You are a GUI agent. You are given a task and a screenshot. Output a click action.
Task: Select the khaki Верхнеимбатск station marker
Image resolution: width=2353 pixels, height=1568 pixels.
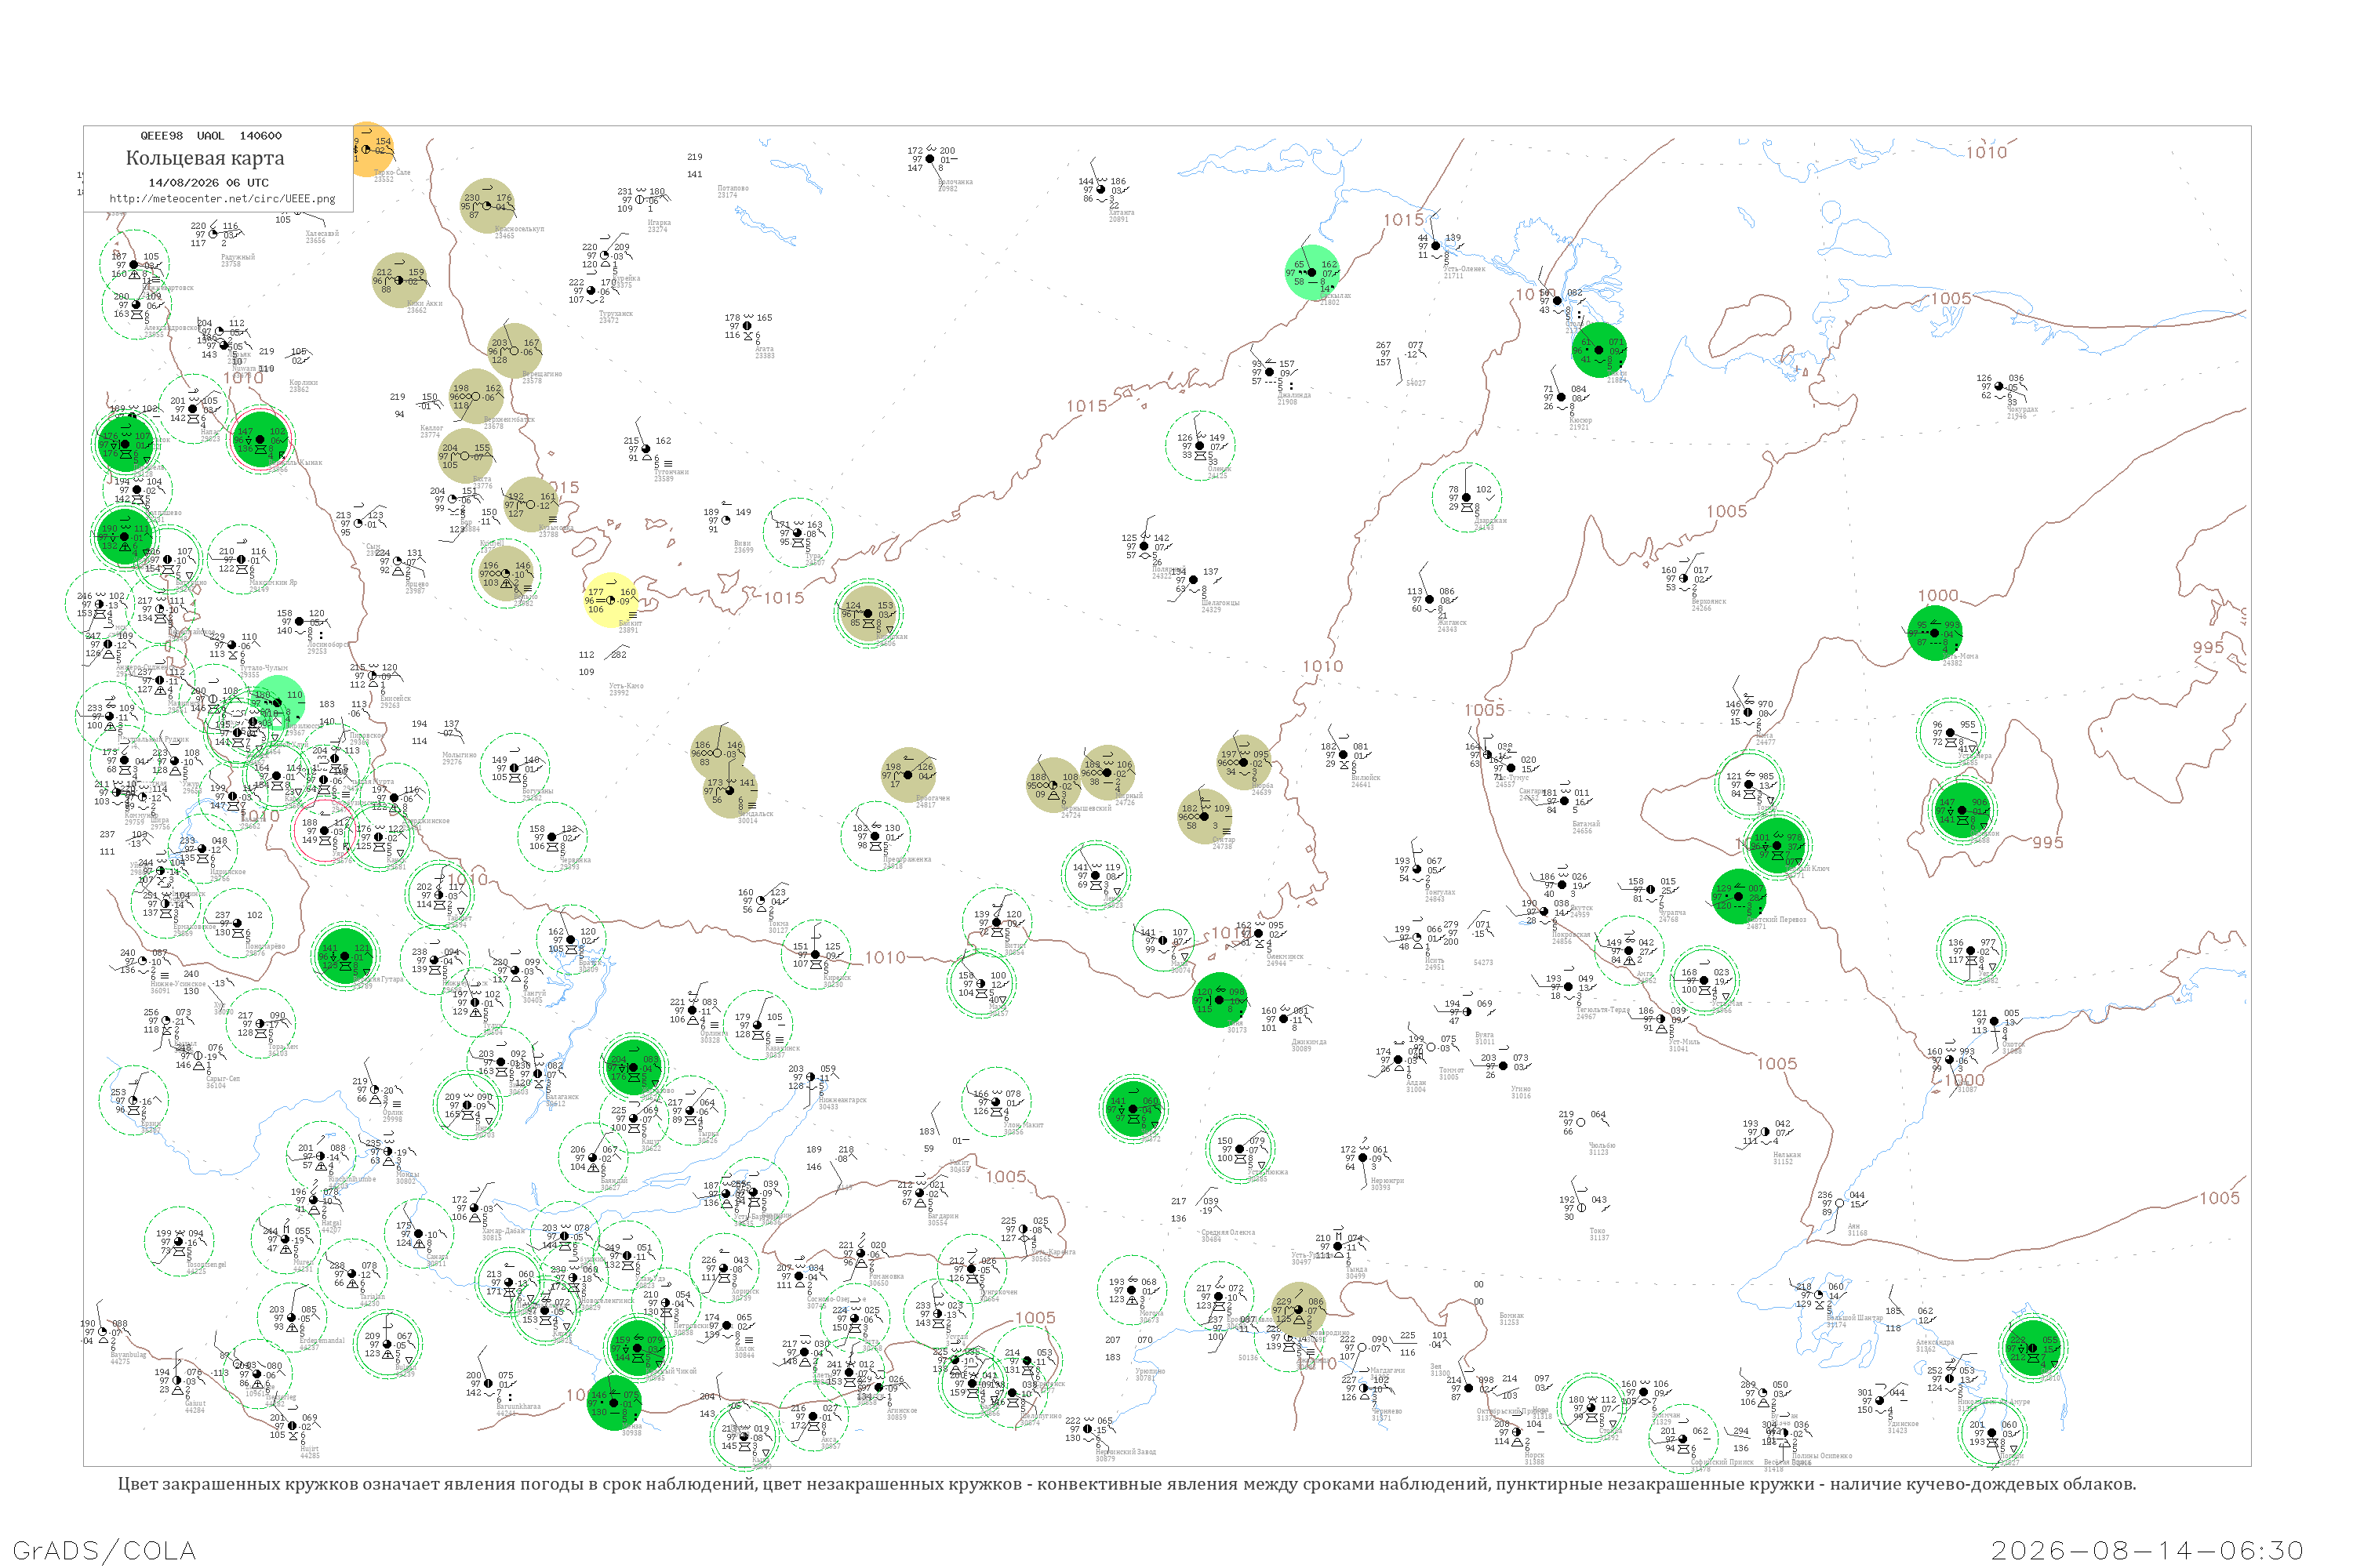pos(476,397)
